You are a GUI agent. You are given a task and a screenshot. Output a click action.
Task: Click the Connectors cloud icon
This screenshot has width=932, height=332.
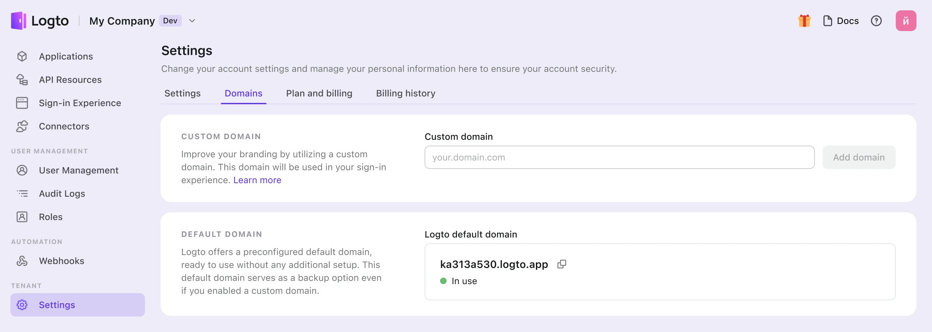pos(22,126)
